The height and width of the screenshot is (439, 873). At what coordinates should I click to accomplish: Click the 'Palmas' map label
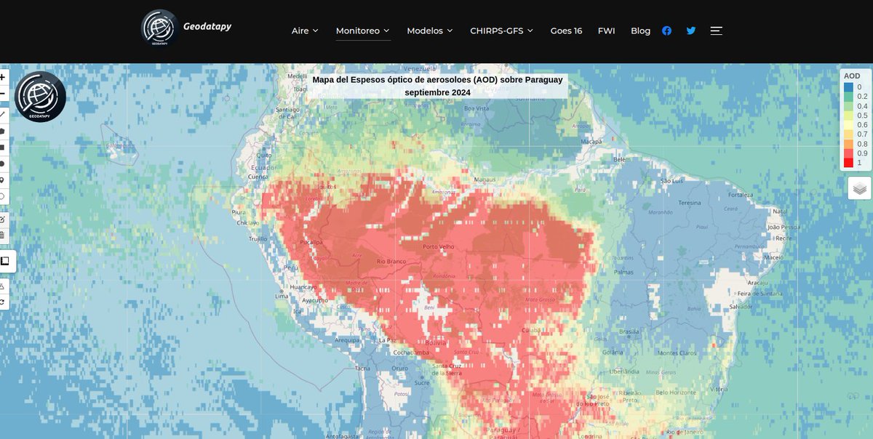tap(622, 273)
